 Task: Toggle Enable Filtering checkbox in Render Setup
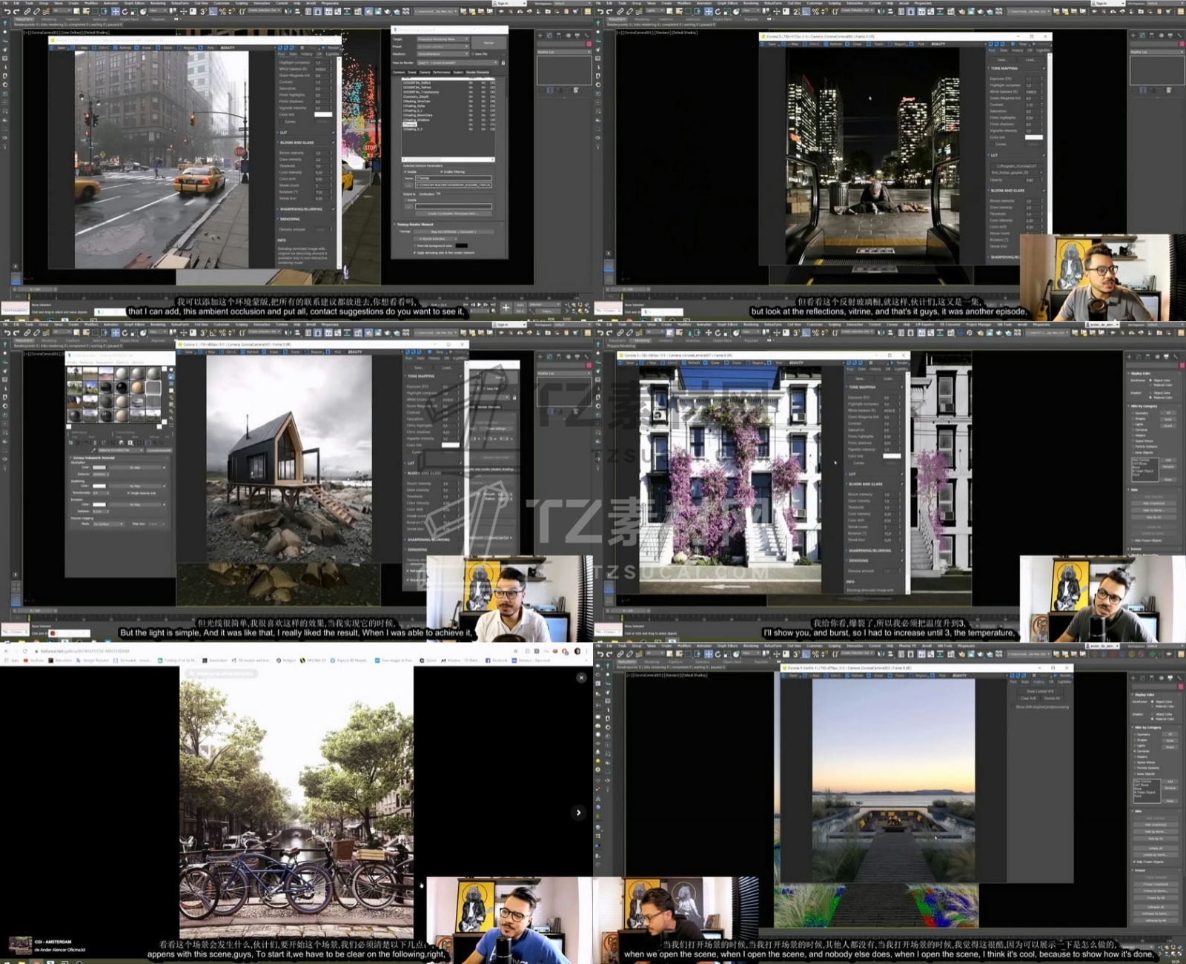coord(443,172)
